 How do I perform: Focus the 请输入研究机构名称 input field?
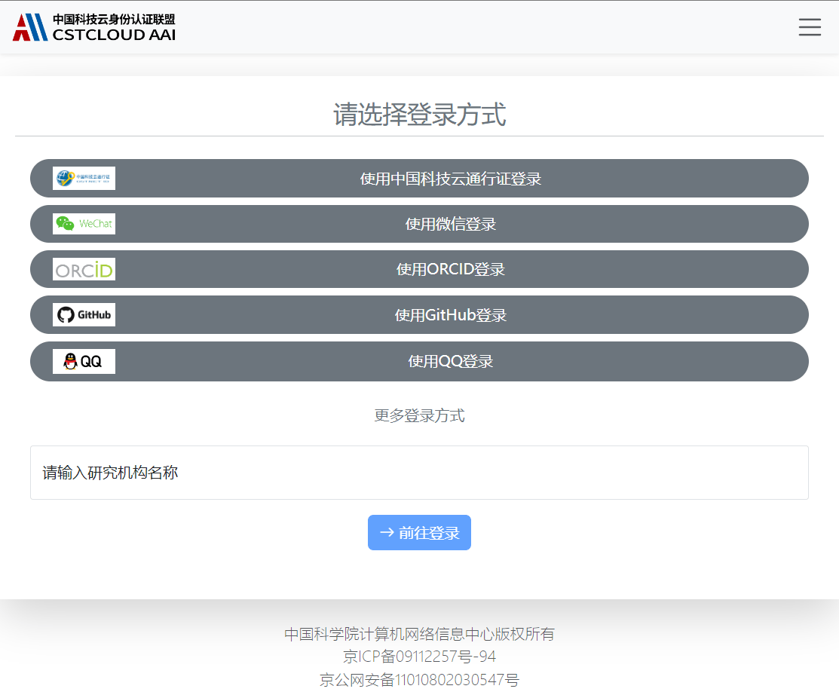(419, 473)
